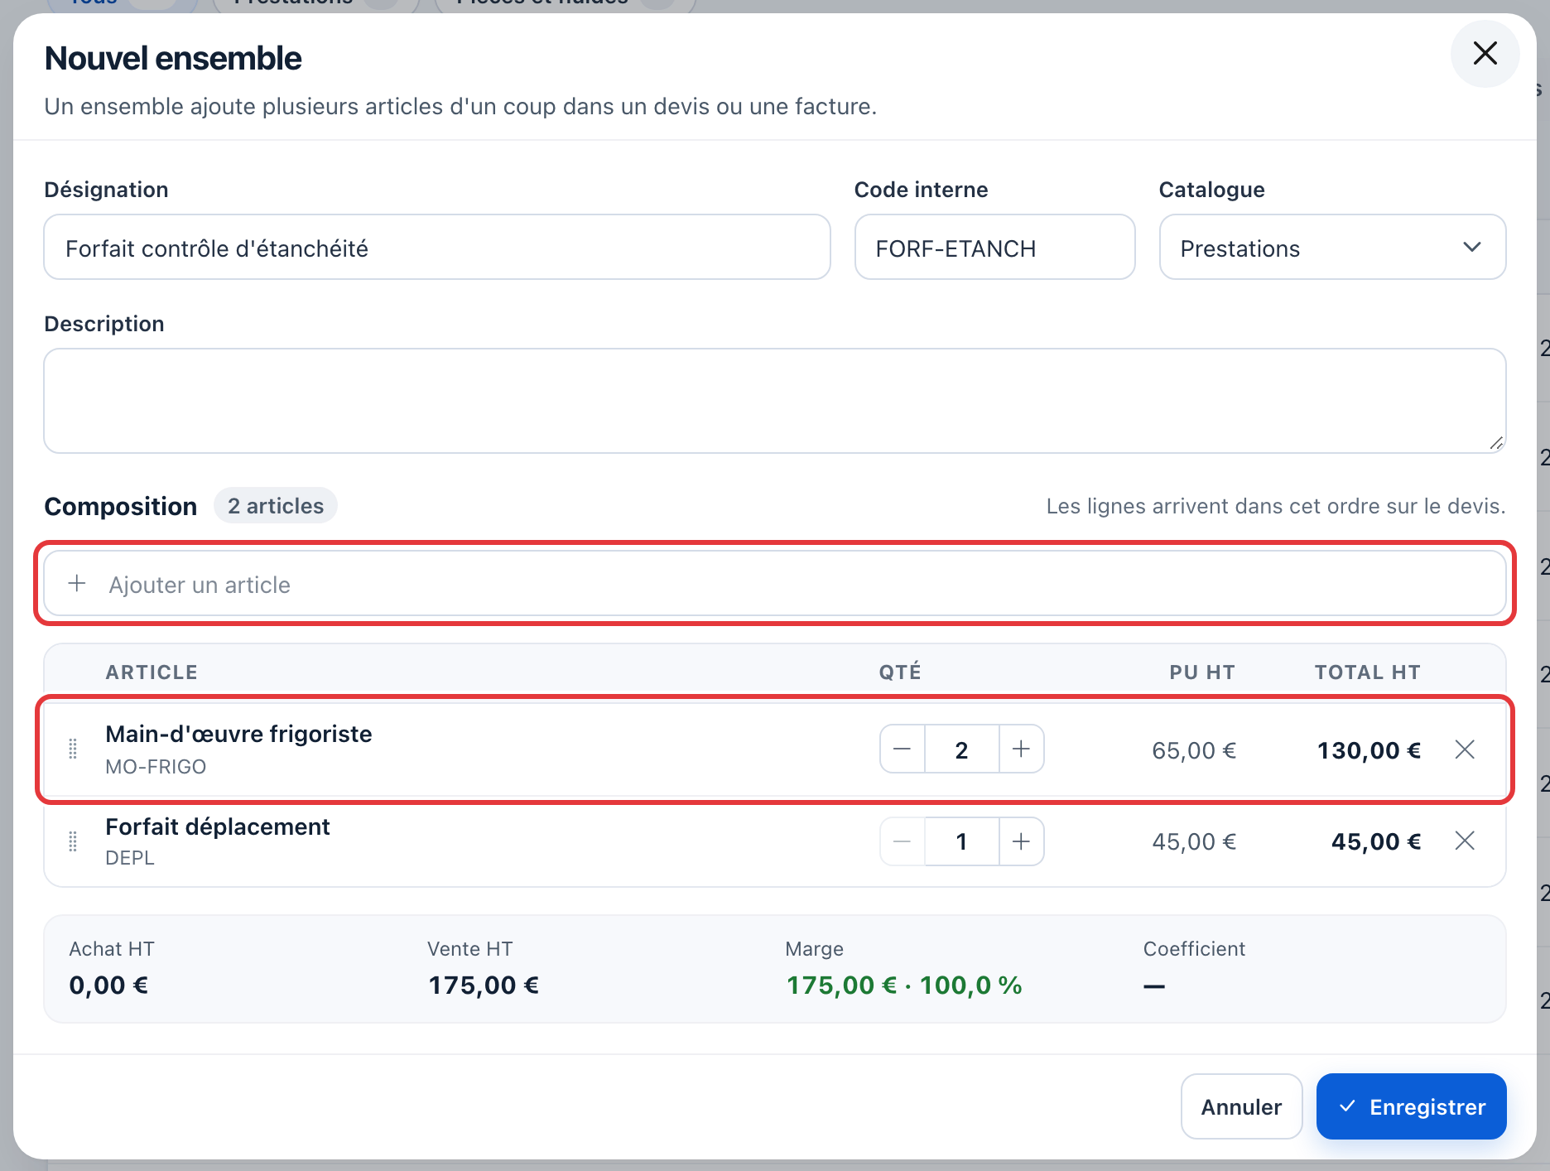Decrease quantity of Forfait déplacement

click(903, 841)
